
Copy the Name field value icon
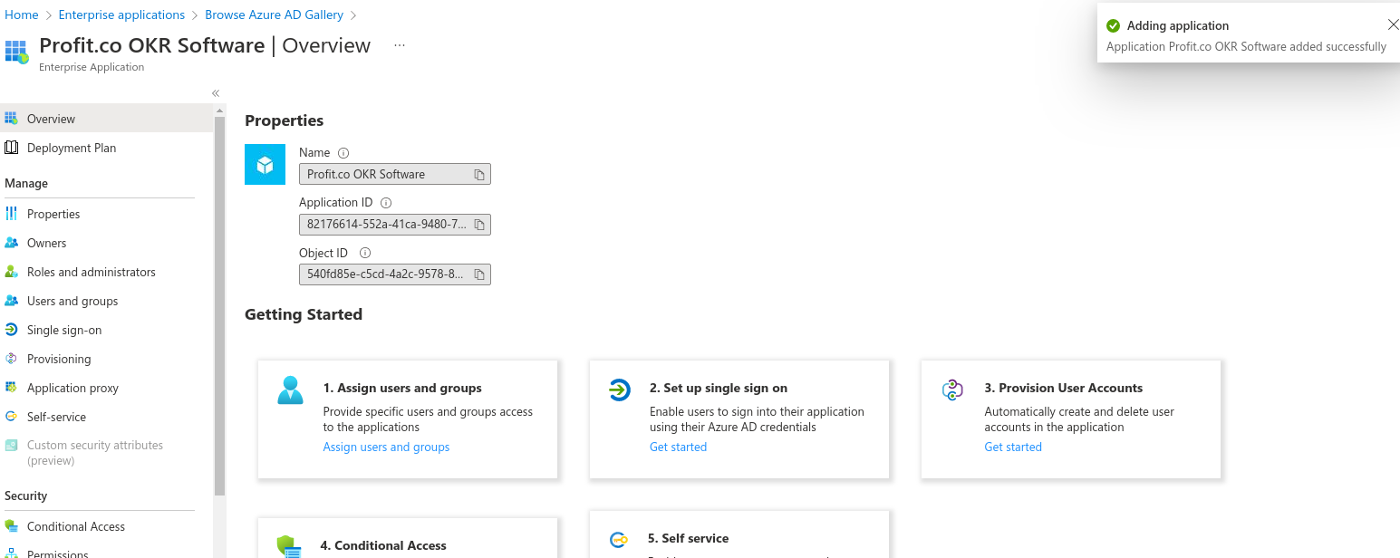pyautogui.click(x=479, y=175)
